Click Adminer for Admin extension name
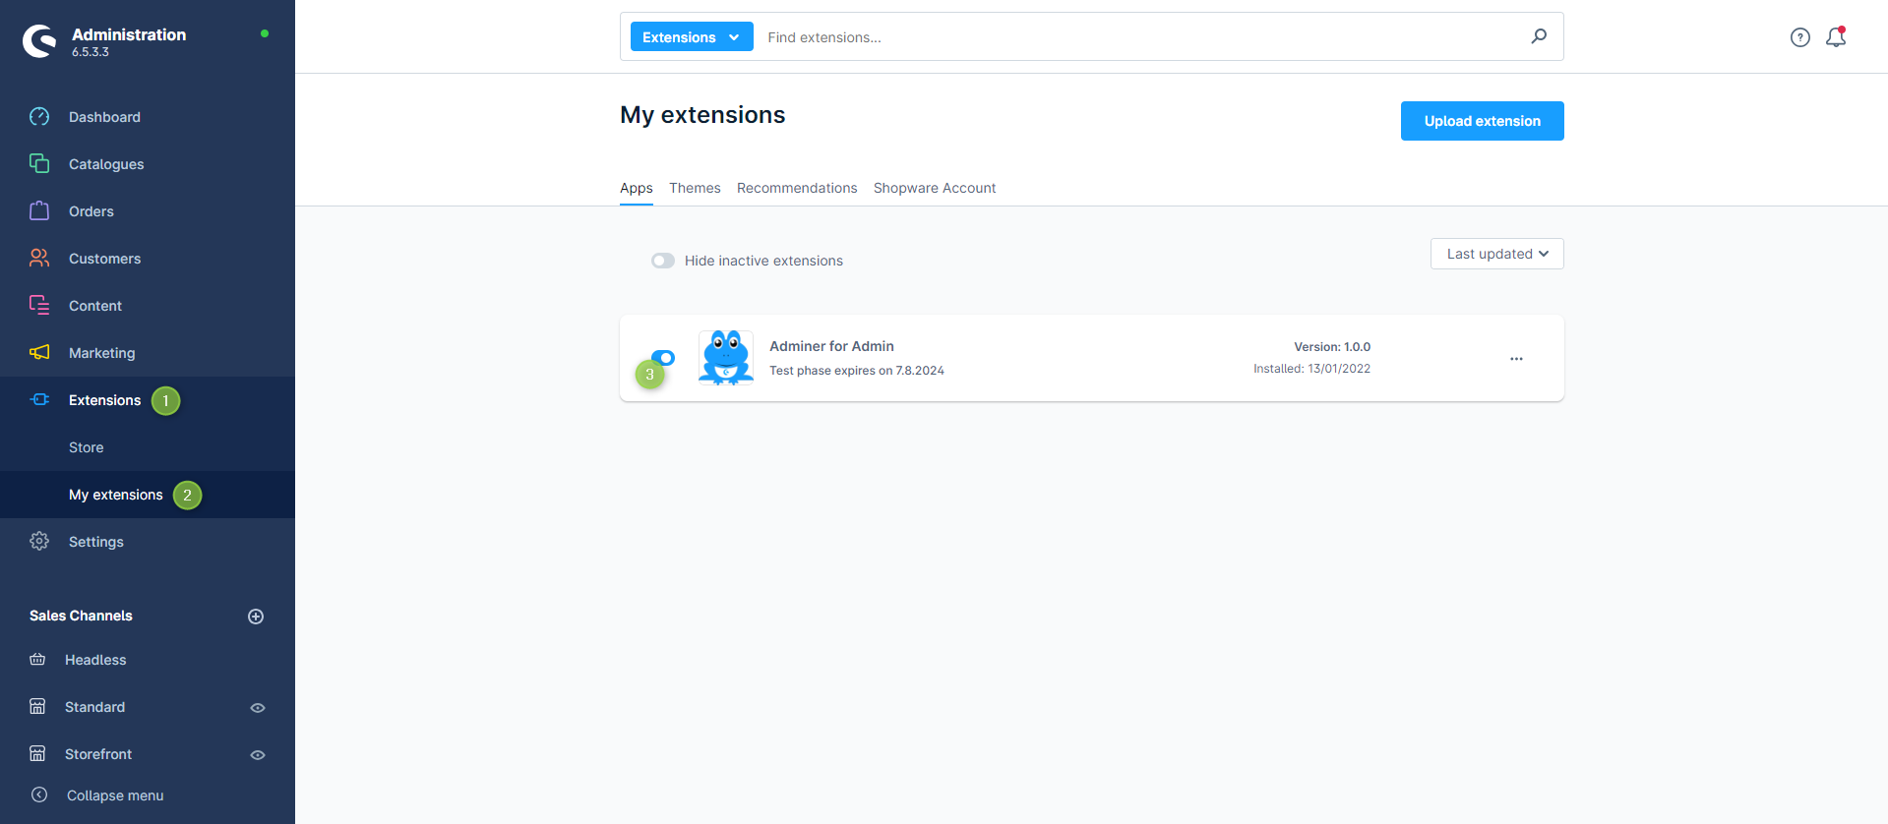1888x824 pixels. point(831,346)
